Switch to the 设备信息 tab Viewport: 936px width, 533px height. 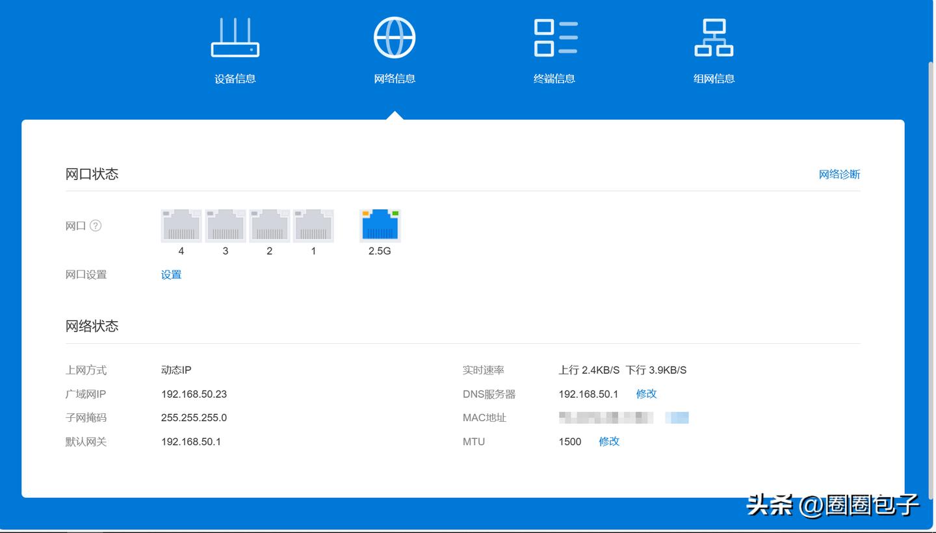tap(235, 78)
